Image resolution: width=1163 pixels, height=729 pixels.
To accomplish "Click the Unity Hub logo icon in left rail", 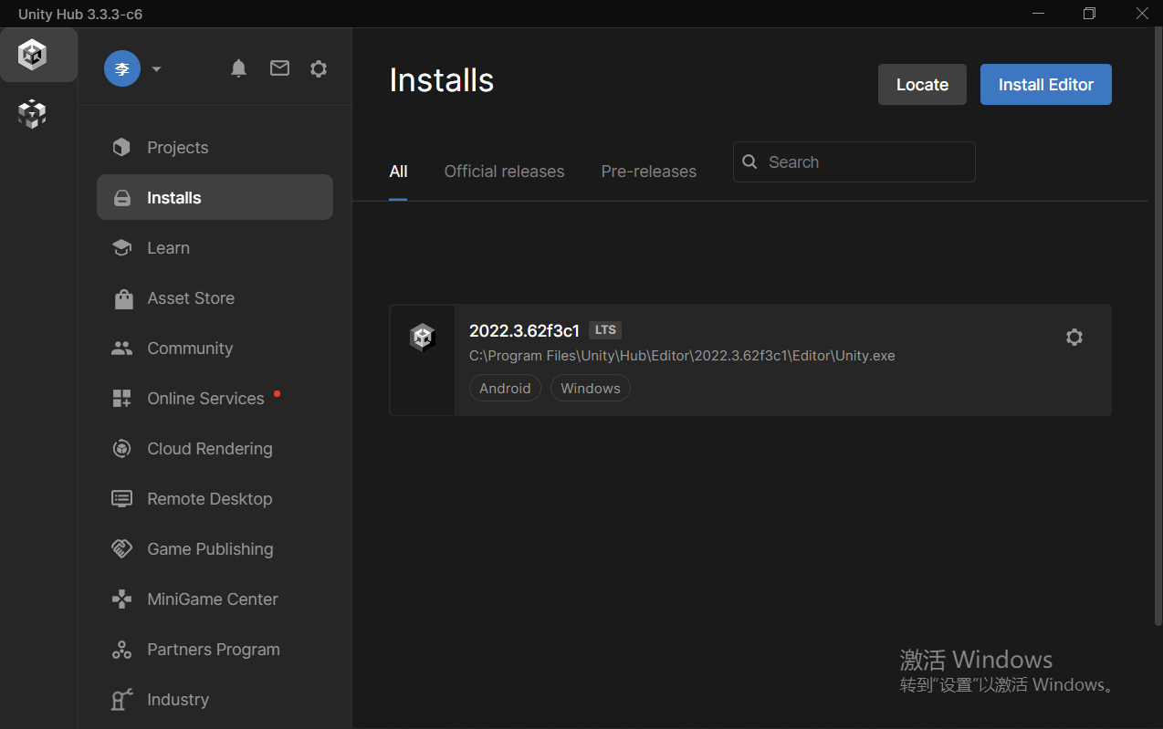I will tap(32, 55).
